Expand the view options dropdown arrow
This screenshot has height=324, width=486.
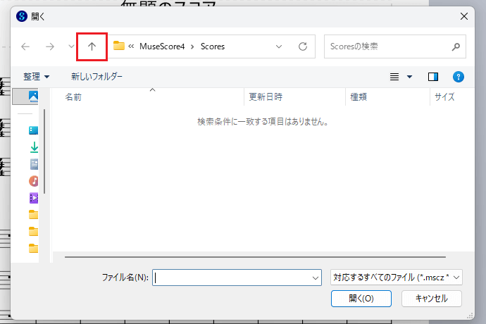[x=409, y=76]
